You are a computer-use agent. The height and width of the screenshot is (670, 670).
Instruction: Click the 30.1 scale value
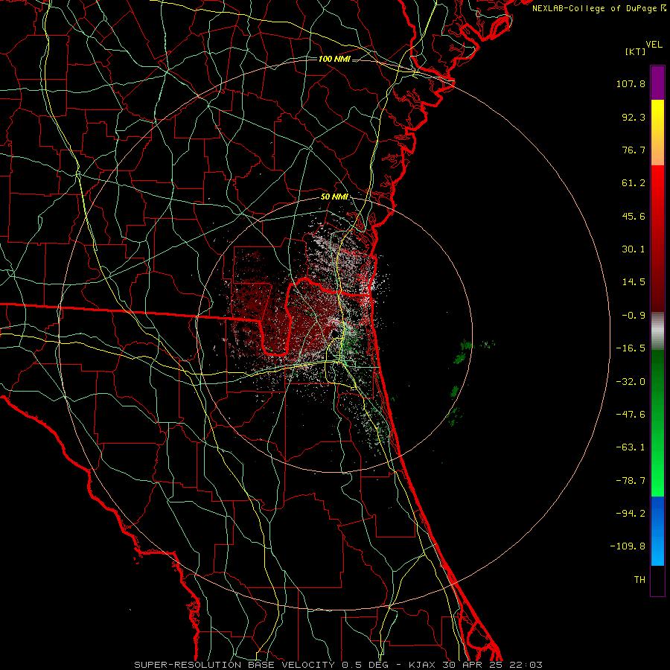(634, 249)
